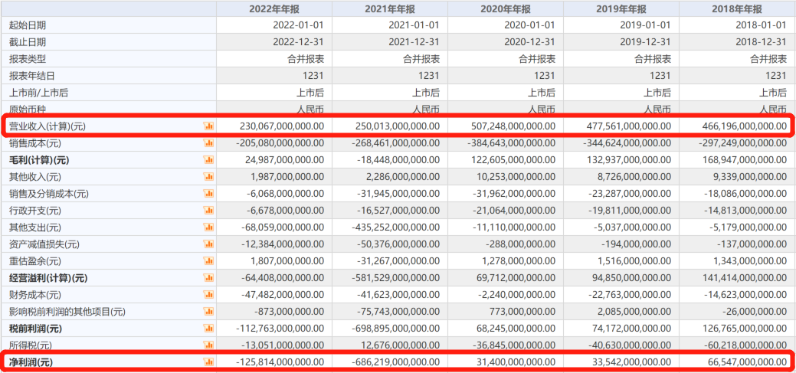Open chart icon for 重估盈余(元) row
The height and width of the screenshot is (373, 796).
(x=208, y=261)
